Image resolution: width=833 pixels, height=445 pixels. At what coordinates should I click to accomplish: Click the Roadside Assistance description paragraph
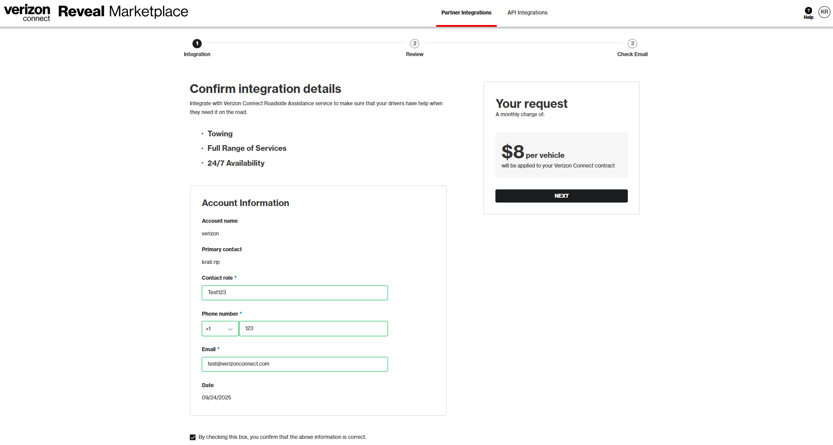316,108
